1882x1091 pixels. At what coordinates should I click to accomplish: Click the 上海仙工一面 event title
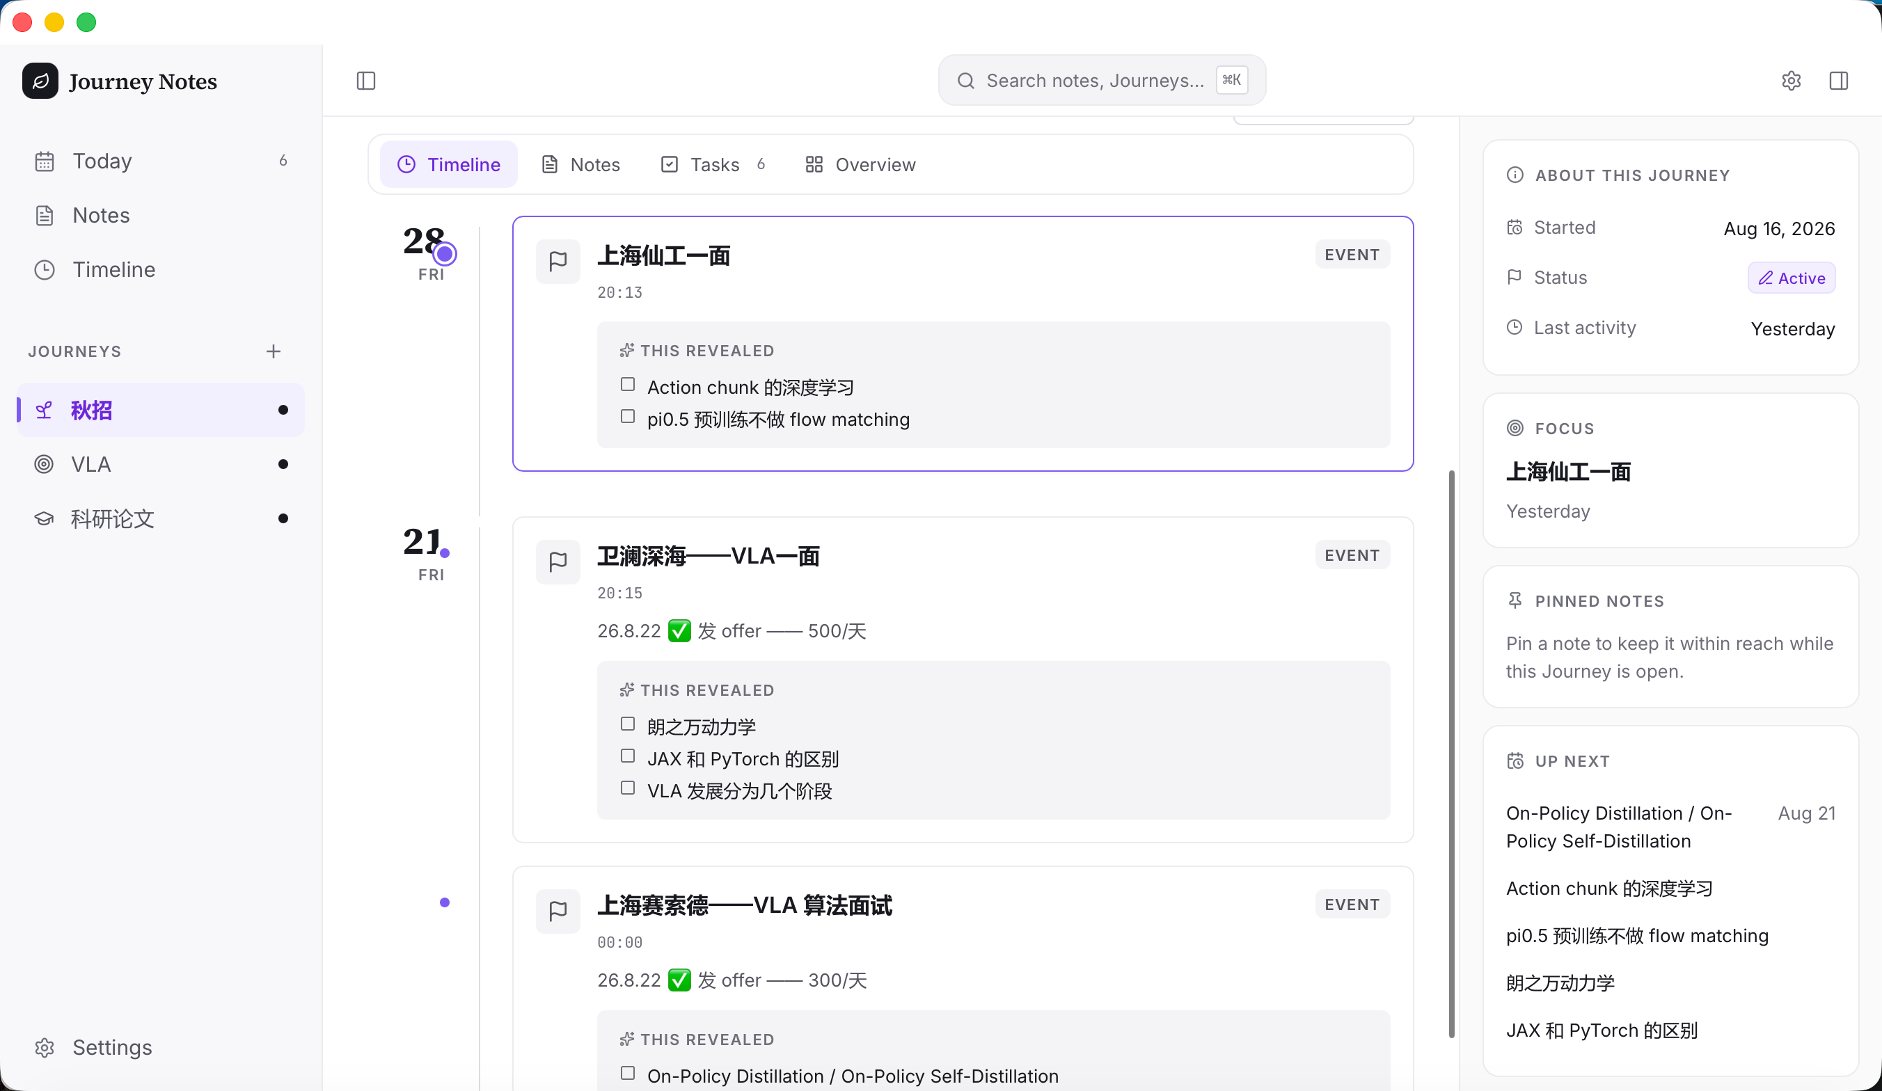[663, 255]
